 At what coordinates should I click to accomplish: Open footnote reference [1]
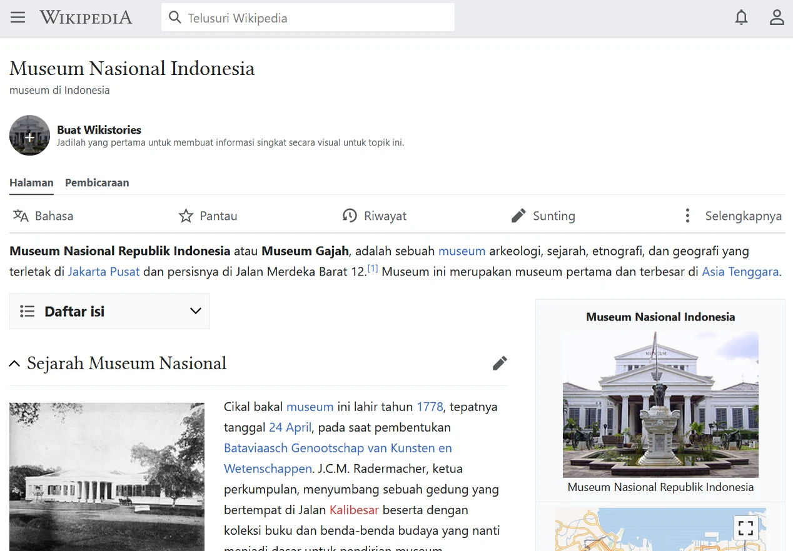coord(373,269)
